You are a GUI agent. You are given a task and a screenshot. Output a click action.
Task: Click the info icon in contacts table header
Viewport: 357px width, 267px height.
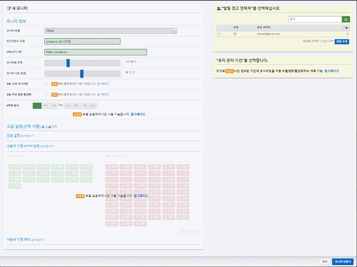[x=346, y=28]
